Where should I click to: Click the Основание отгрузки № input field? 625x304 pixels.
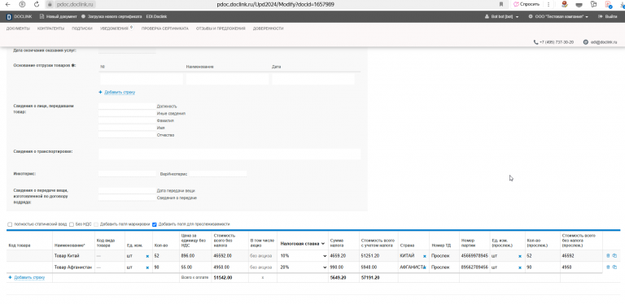(x=142, y=79)
